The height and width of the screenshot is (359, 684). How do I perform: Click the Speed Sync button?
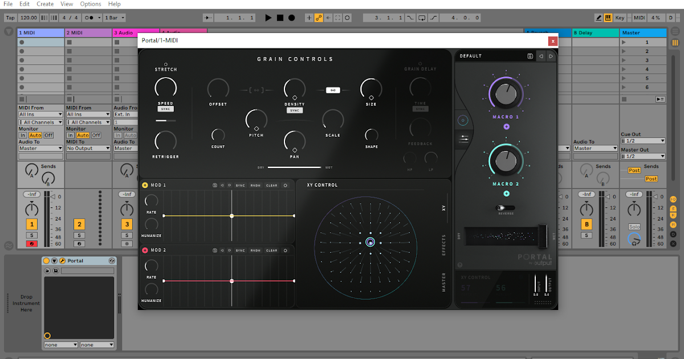[166, 109]
